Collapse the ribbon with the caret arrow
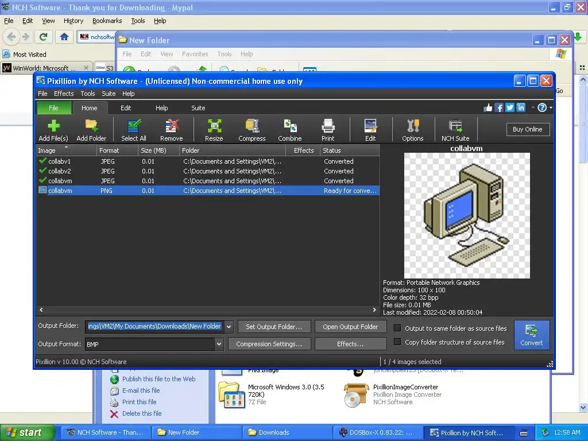The height and width of the screenshot is (441, 588). (x=533, y=108)
